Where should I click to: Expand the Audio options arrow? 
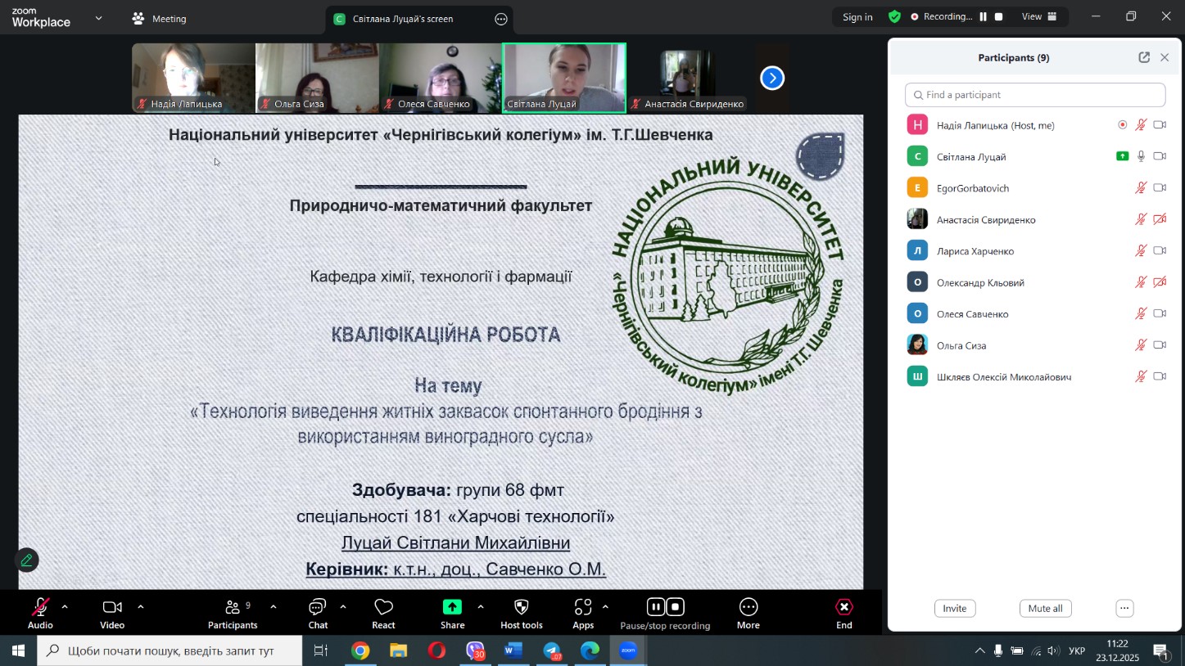point(65,607)
